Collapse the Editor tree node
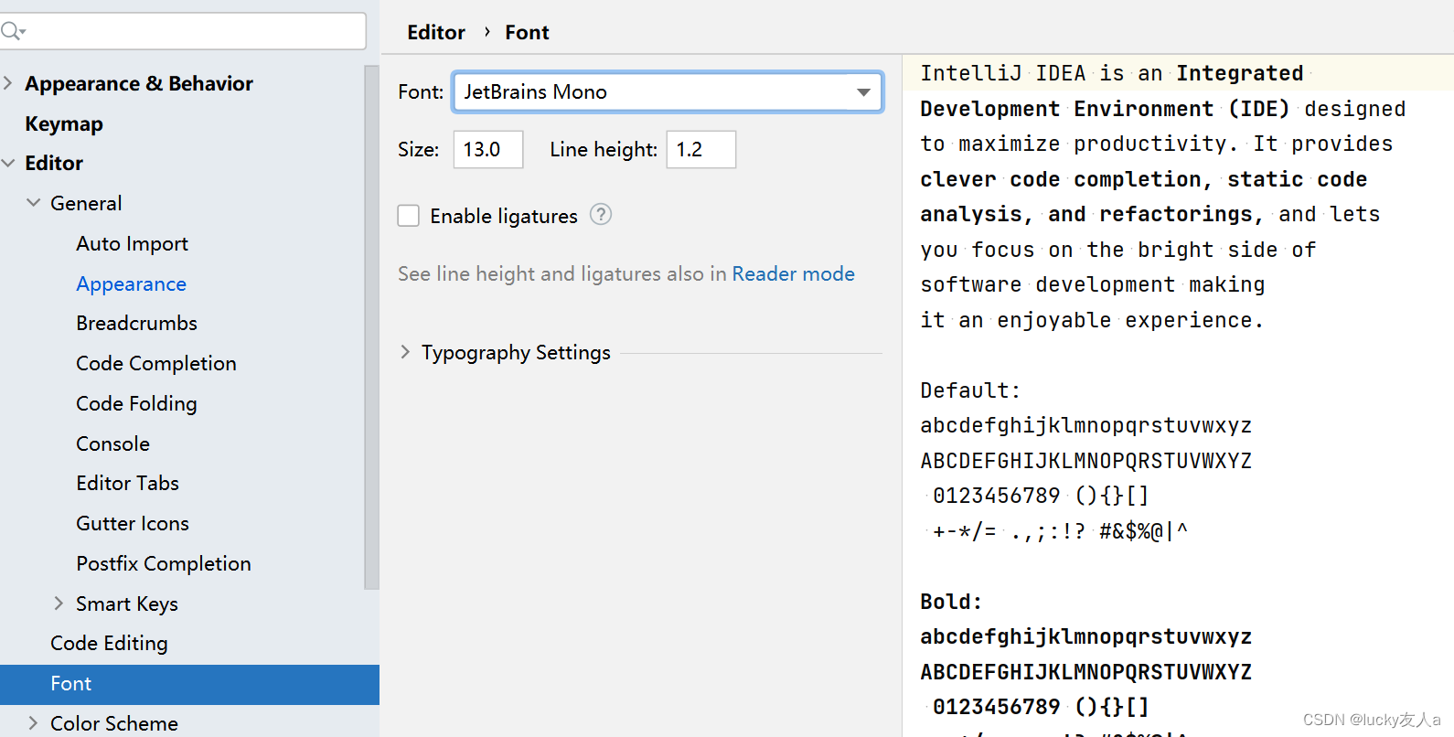 click(8, 163)
